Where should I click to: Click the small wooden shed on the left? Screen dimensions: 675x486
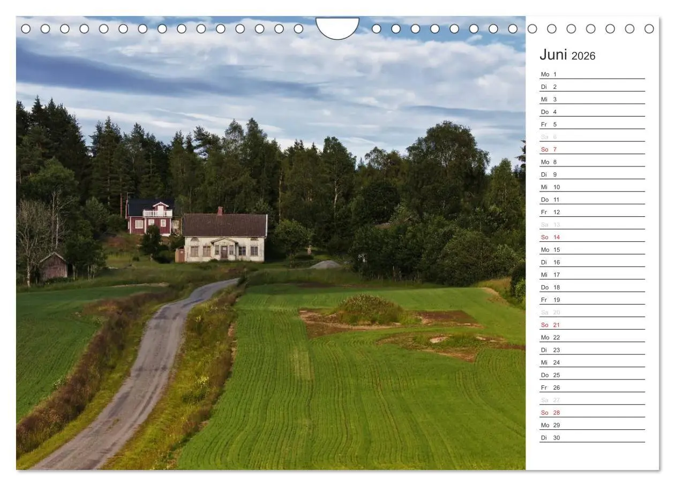54,264
